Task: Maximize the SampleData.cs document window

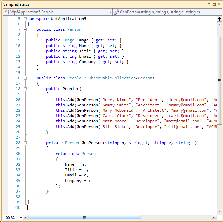Action: click(214, 4)
